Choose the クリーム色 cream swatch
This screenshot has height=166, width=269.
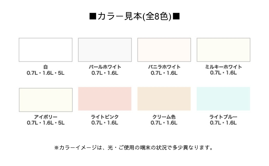click(x=164, y=99)
